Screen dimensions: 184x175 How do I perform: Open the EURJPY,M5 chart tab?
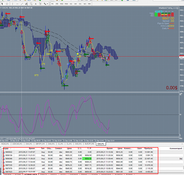coord(89,144)
